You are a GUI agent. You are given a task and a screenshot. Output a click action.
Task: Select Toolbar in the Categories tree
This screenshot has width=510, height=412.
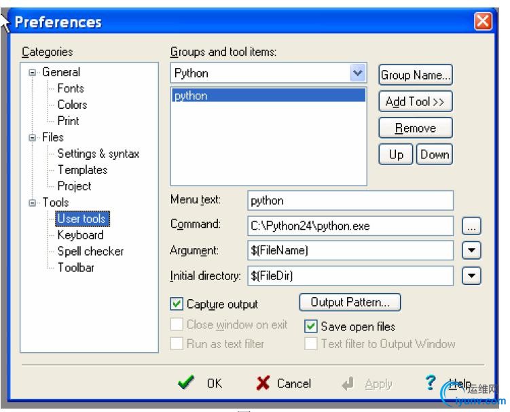pos(76,267)
